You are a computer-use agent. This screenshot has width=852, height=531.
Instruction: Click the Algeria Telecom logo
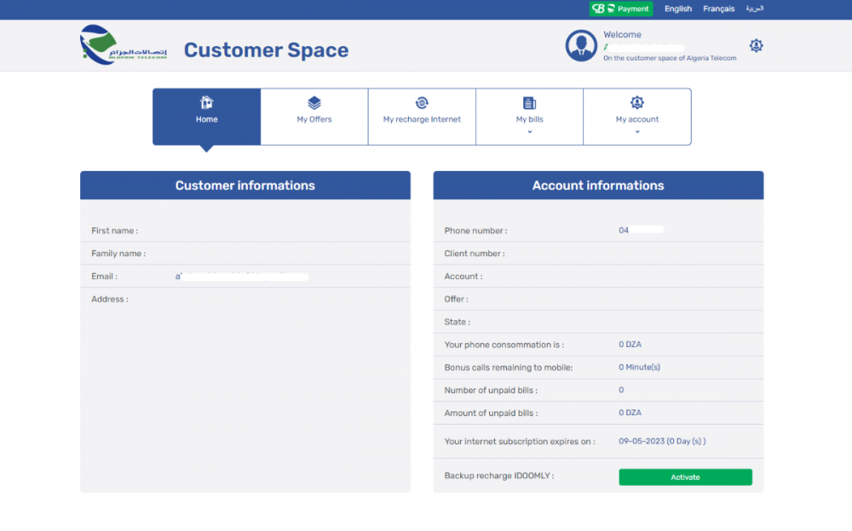[123, 46]
